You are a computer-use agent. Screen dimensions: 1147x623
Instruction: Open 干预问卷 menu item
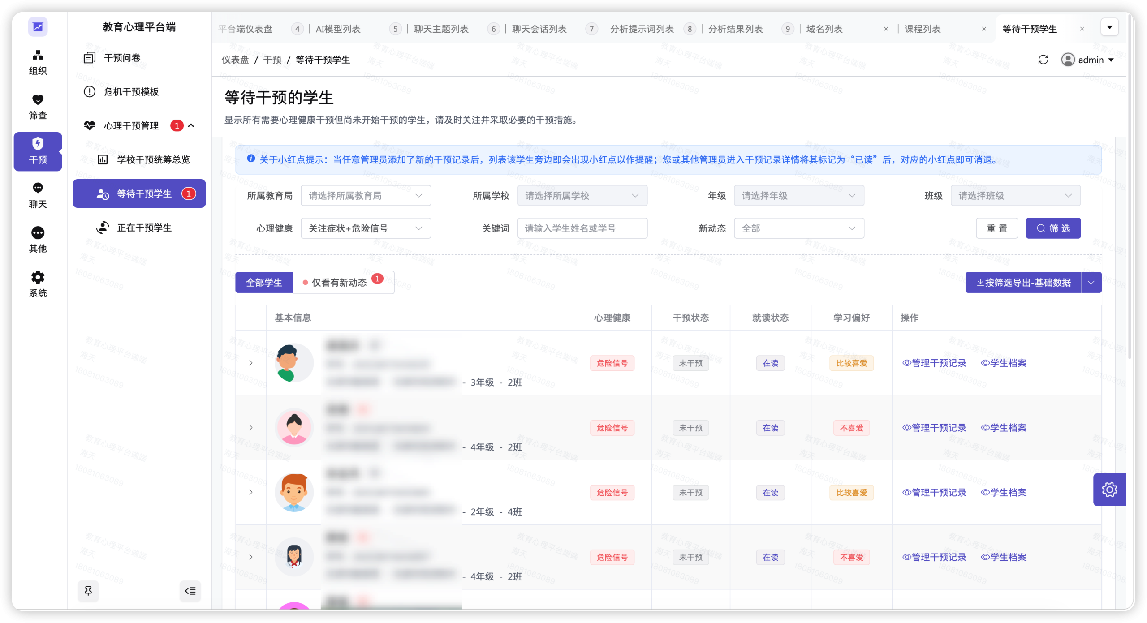pyautogui.click(x=140, y=57)
